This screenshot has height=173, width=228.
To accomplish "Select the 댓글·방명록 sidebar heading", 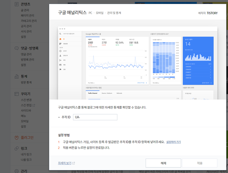I will click(30, 48).
